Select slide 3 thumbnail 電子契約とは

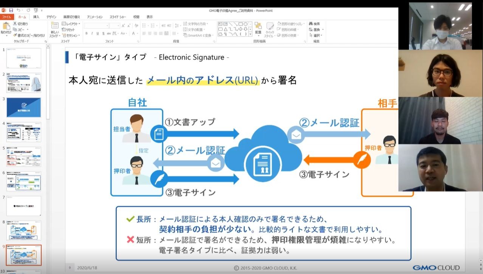(x=24, y=107)
